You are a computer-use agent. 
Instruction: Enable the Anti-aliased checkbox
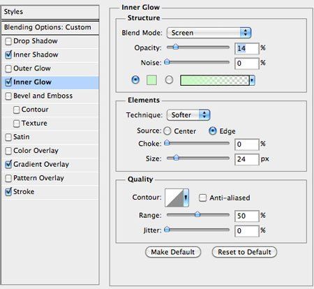[202, 198]
